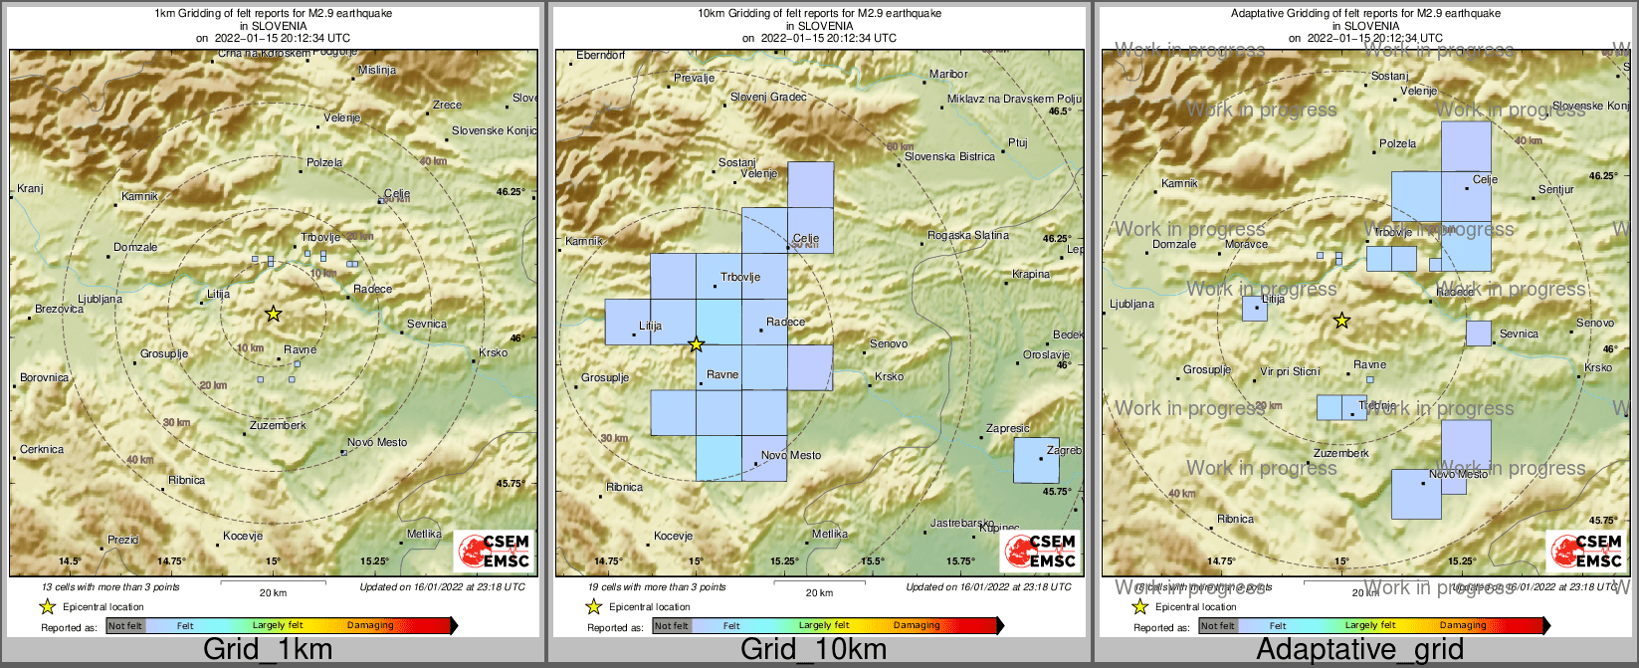Click the 'Ljubljana' label on the adaptative map
The width and height of the screenshot is (1639, 668).
(x=1131, y=304)
